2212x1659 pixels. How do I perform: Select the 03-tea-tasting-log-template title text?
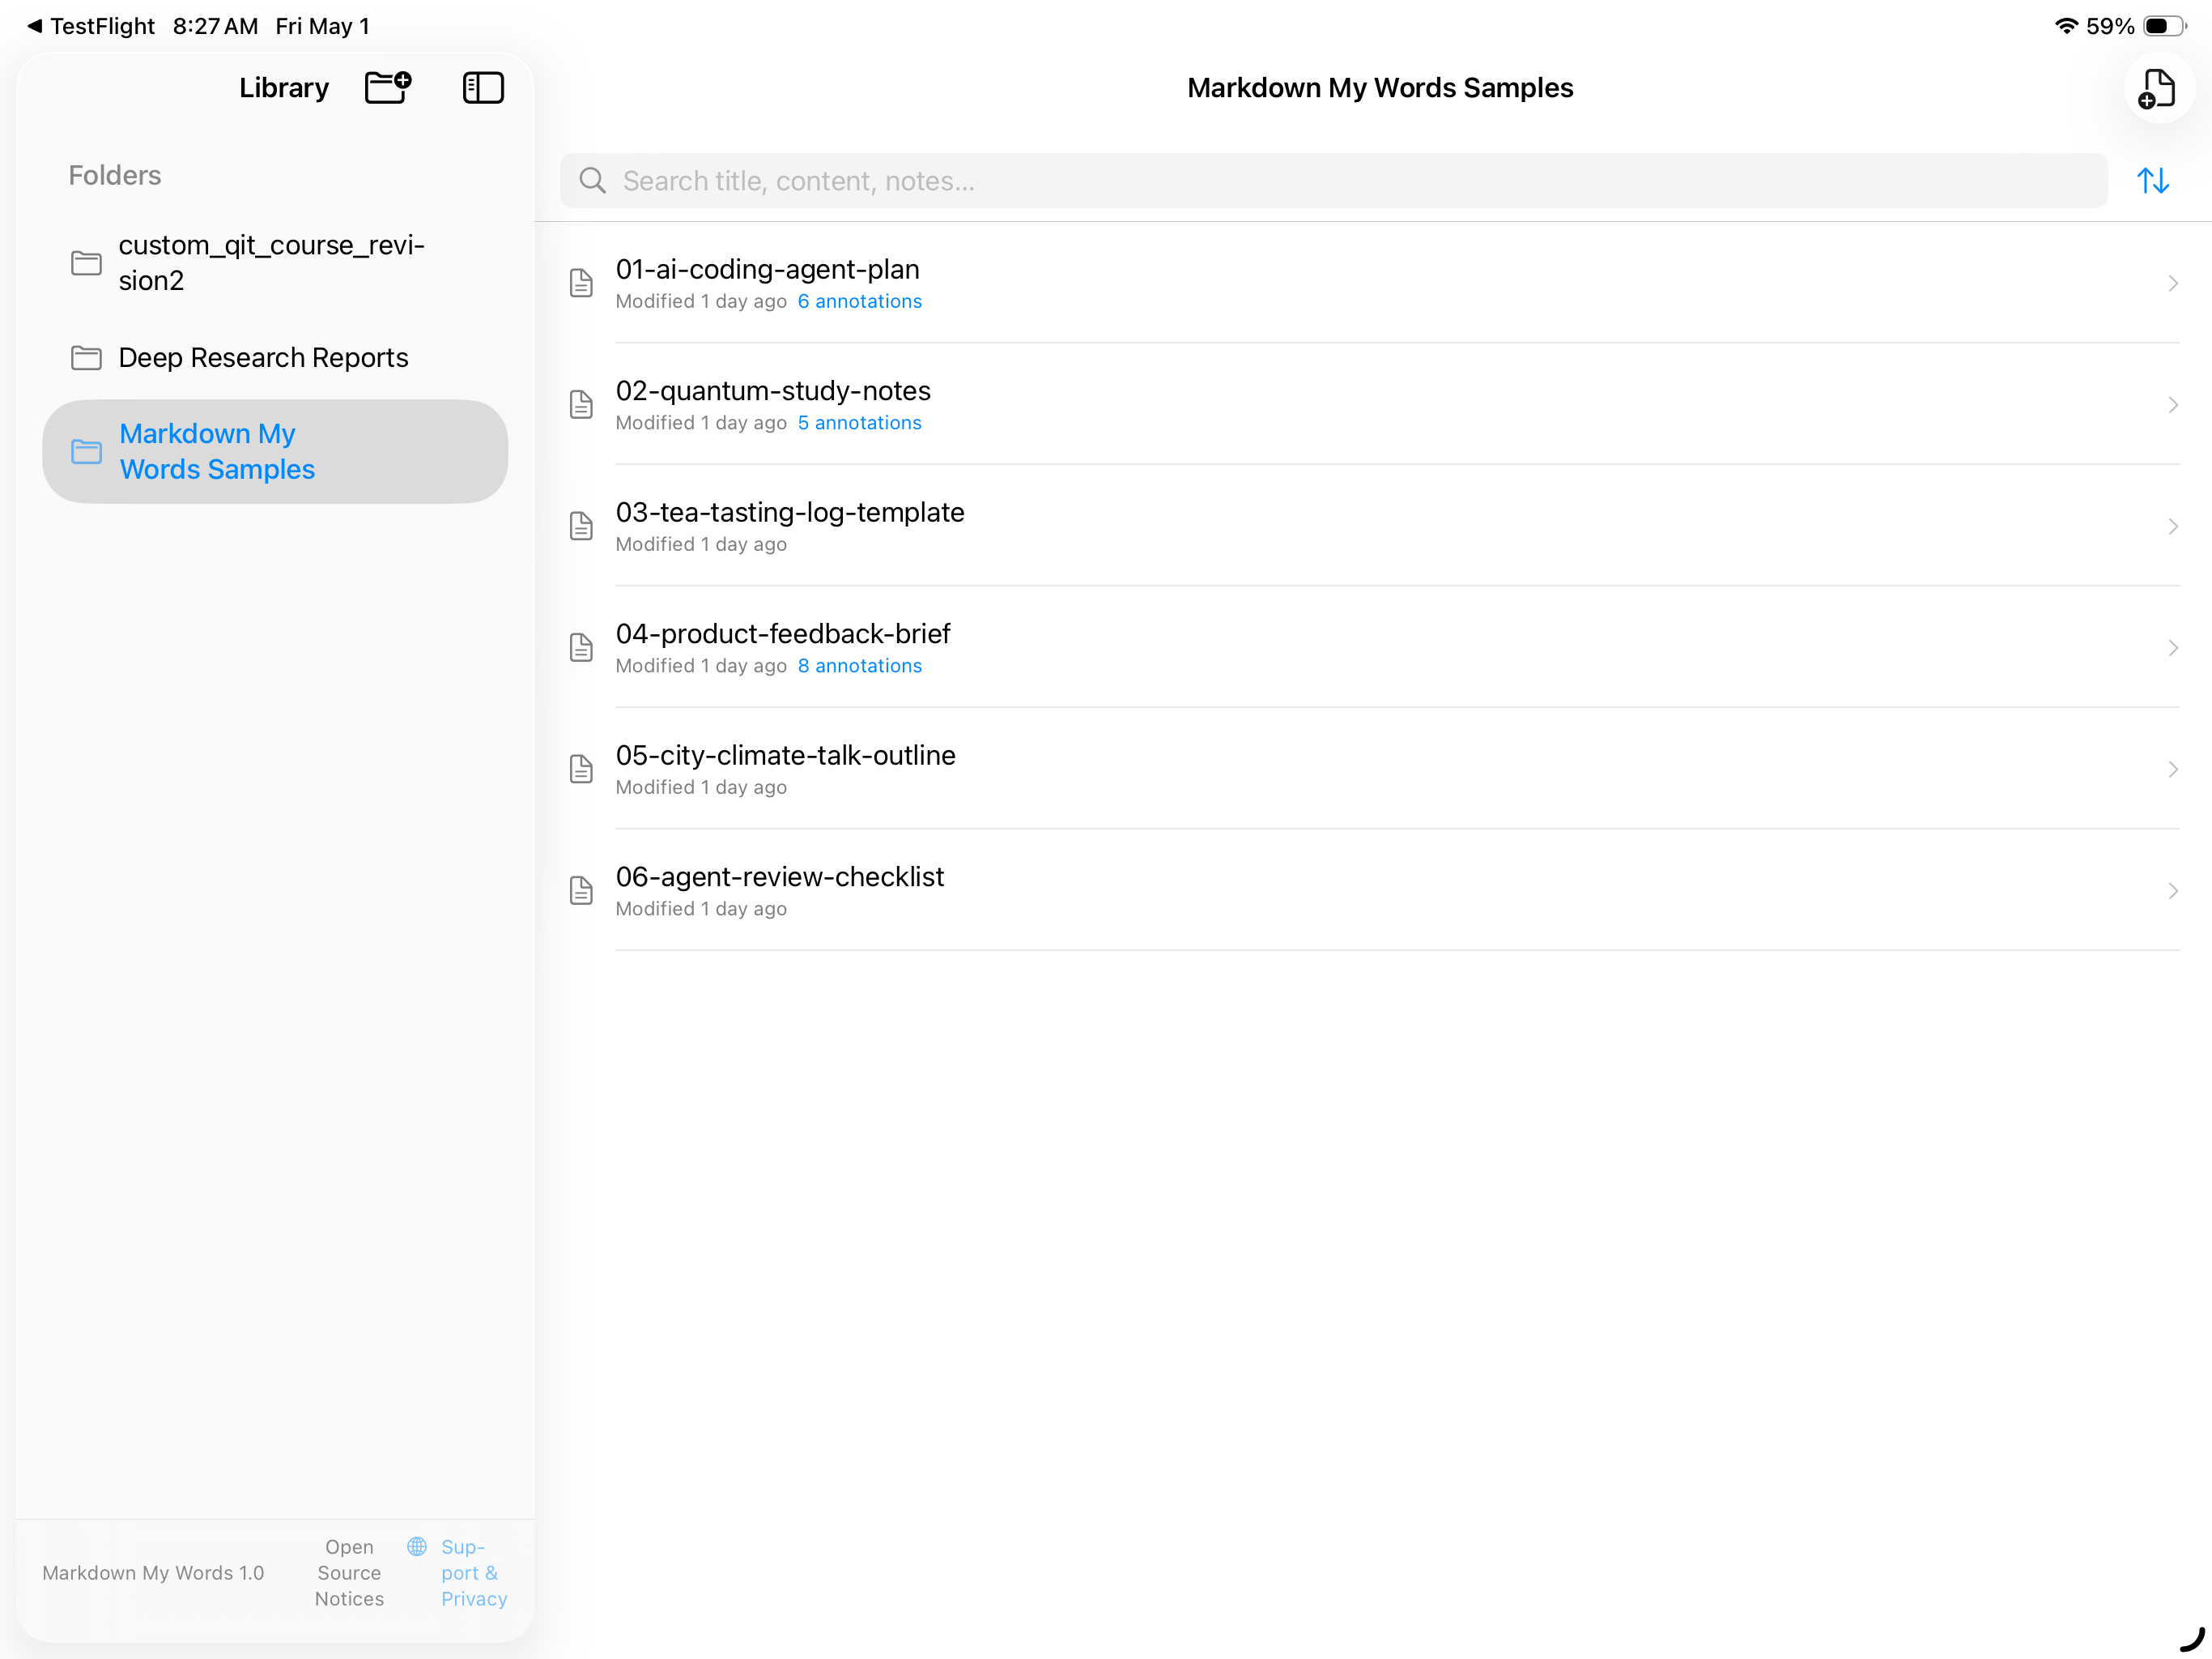[790, 512]
